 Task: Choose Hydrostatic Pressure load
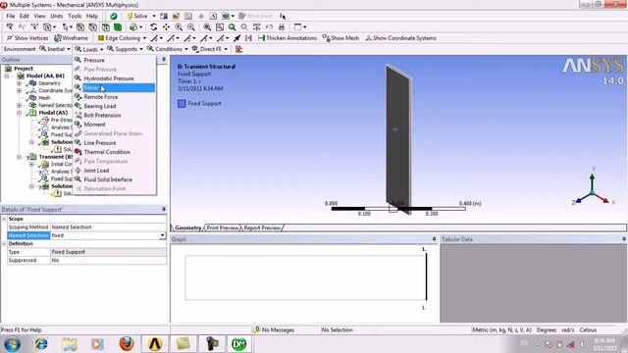click(115, 78)
